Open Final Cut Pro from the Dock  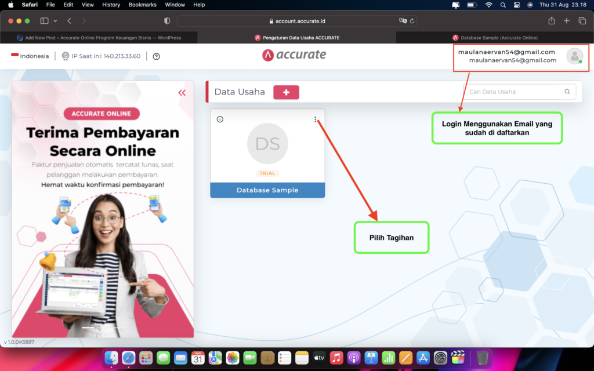tap(458, 358)
